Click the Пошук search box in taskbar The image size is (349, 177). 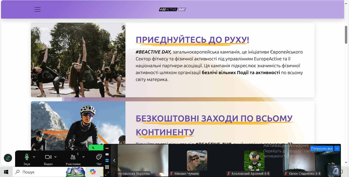click(38, 172)
